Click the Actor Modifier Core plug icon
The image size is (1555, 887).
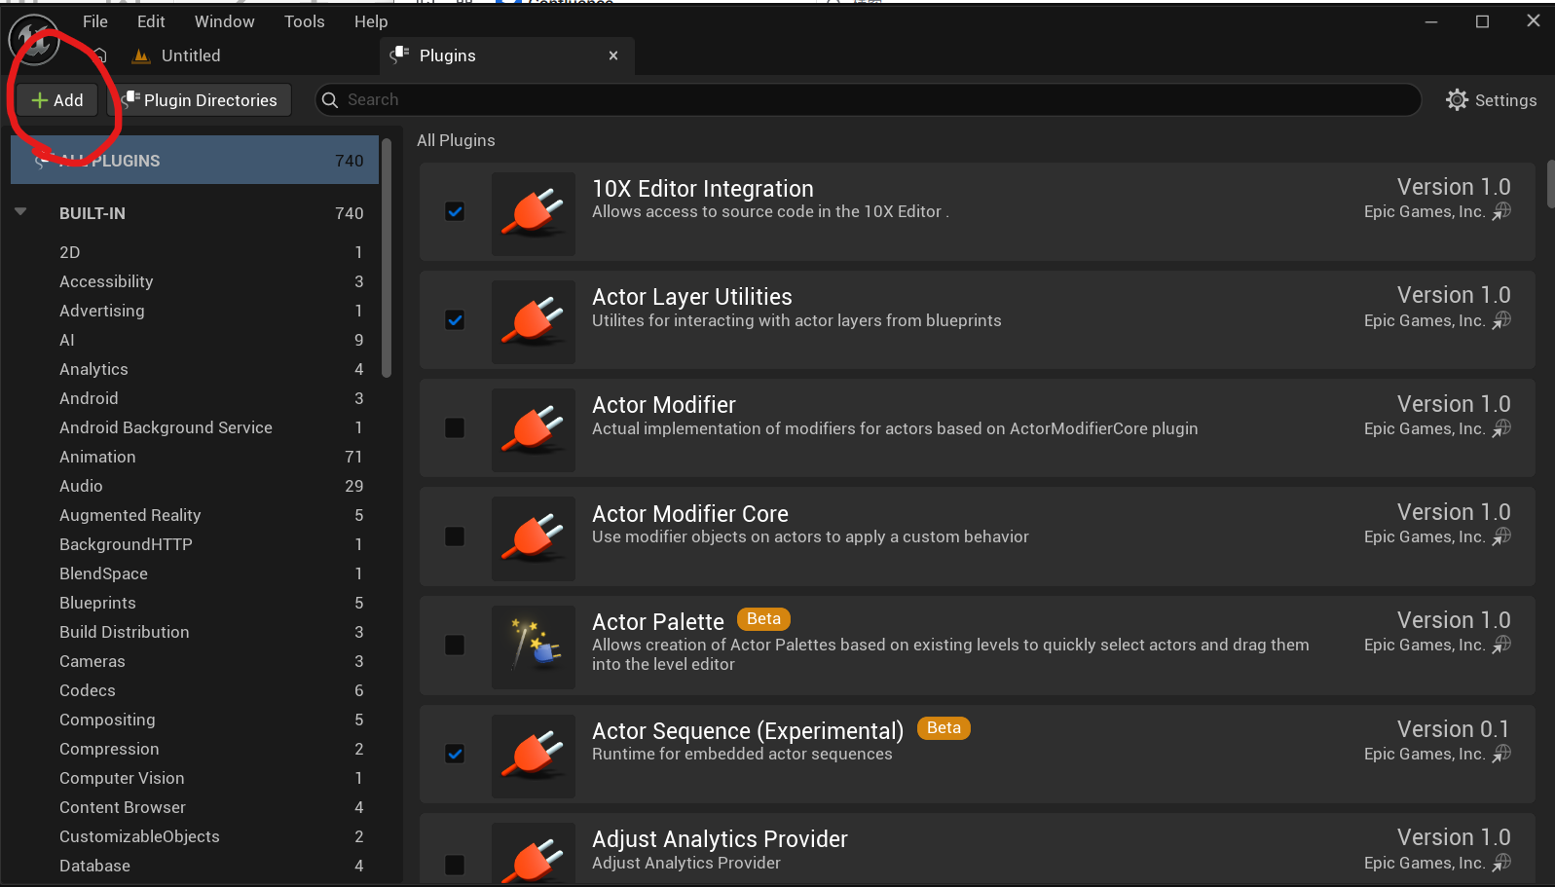click(x=533, y=538)
